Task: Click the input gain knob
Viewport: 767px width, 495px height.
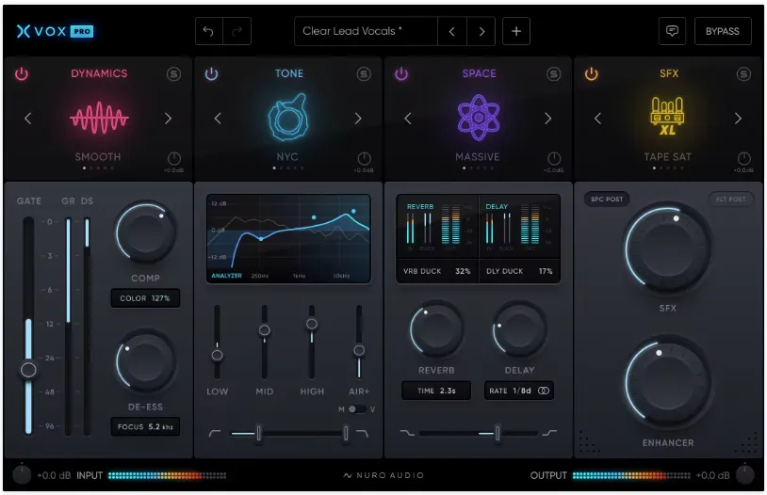Action: (22, 474)
